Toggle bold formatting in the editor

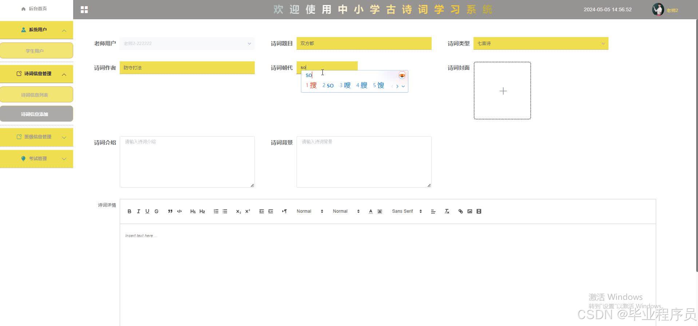(129, 211)
